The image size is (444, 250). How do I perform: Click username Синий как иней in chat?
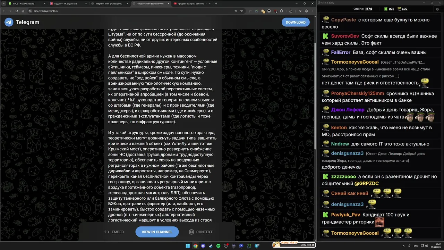click(350, 193)
